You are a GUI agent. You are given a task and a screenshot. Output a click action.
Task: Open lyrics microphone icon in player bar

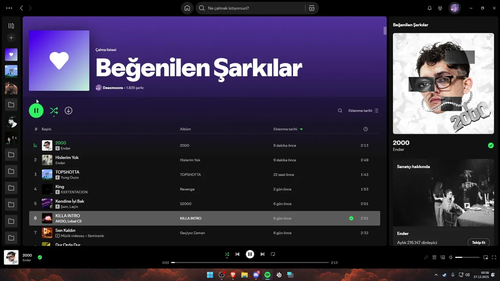pos(426,258)
